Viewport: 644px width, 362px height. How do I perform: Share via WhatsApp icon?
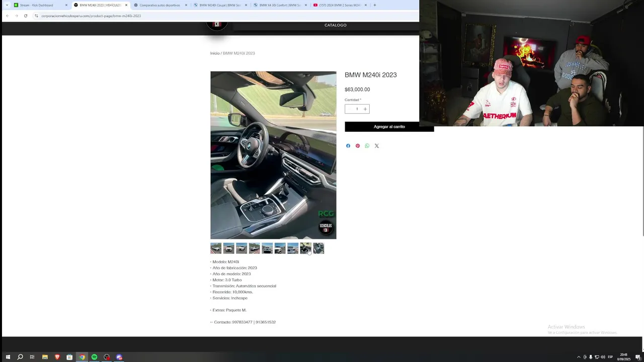367,146
